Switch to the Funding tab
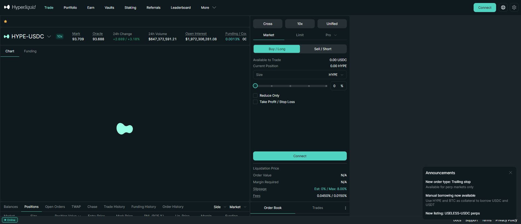521x224 pixels. (30, 51)
